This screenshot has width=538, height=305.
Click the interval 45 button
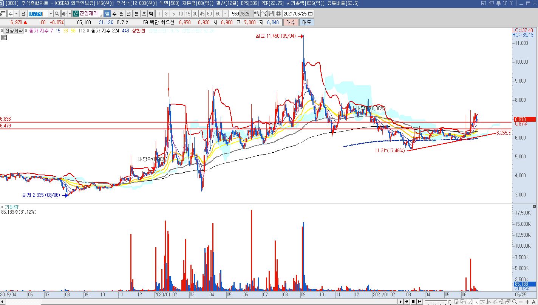[x=203, y=14]
